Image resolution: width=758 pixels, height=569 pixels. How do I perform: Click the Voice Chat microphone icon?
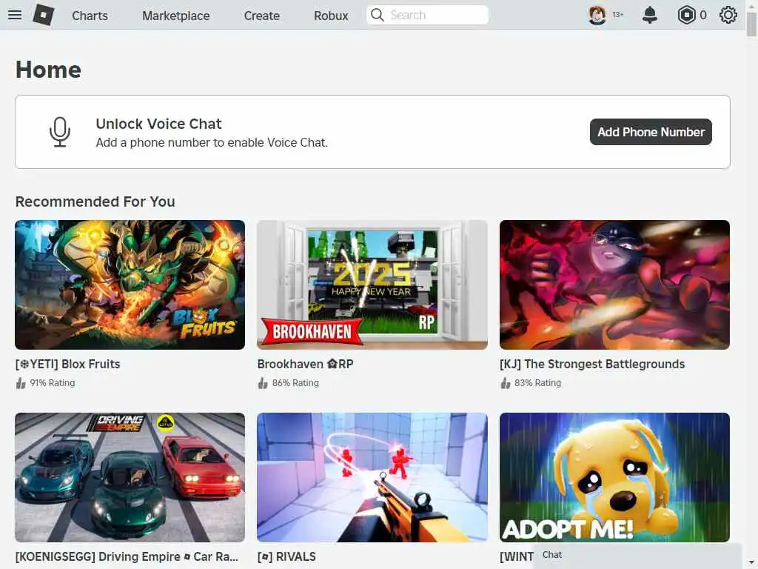tap(60, 132)
